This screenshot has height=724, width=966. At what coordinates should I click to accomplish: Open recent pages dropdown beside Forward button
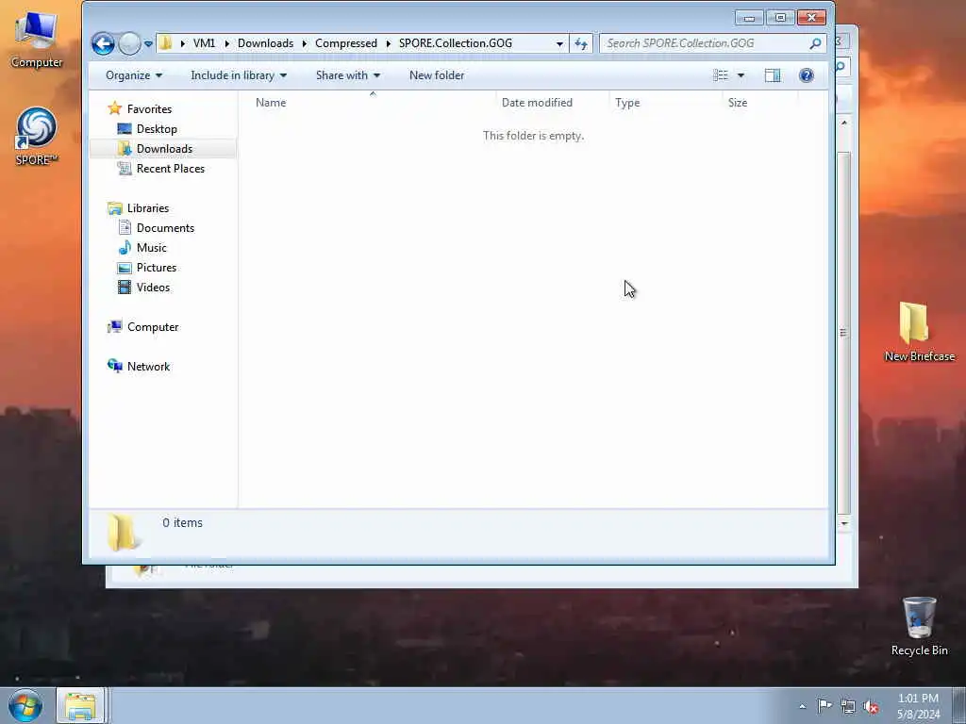(148, 43)
